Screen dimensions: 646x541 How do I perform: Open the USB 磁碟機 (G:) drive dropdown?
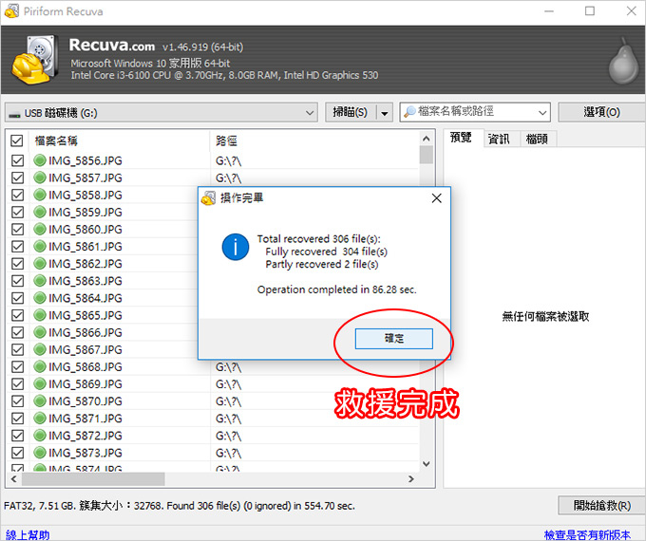pos(161,112)
